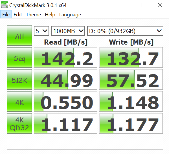169x154 pixels.
Task: Open the Language menu
Action: tap(70, 15)
